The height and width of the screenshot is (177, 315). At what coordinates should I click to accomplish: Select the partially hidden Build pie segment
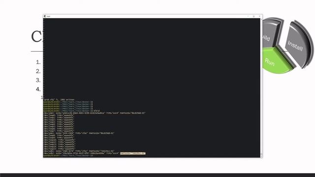271,33
